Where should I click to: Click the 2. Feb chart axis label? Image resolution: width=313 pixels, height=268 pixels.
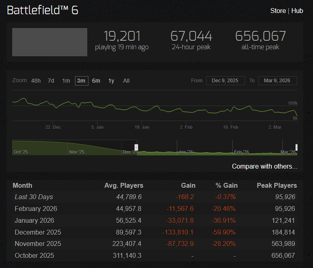[x=186, y=127]
